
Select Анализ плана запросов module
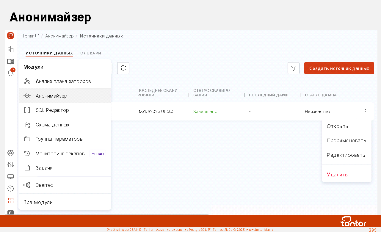point(63,81)
